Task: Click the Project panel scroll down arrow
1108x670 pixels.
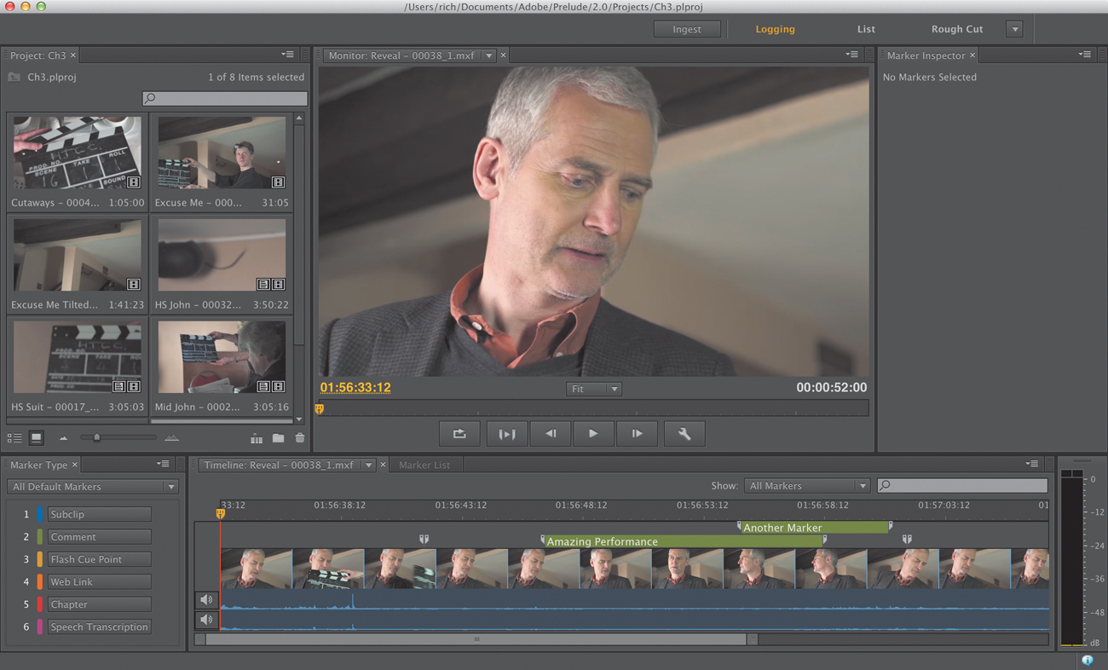Action: point(299,419)
